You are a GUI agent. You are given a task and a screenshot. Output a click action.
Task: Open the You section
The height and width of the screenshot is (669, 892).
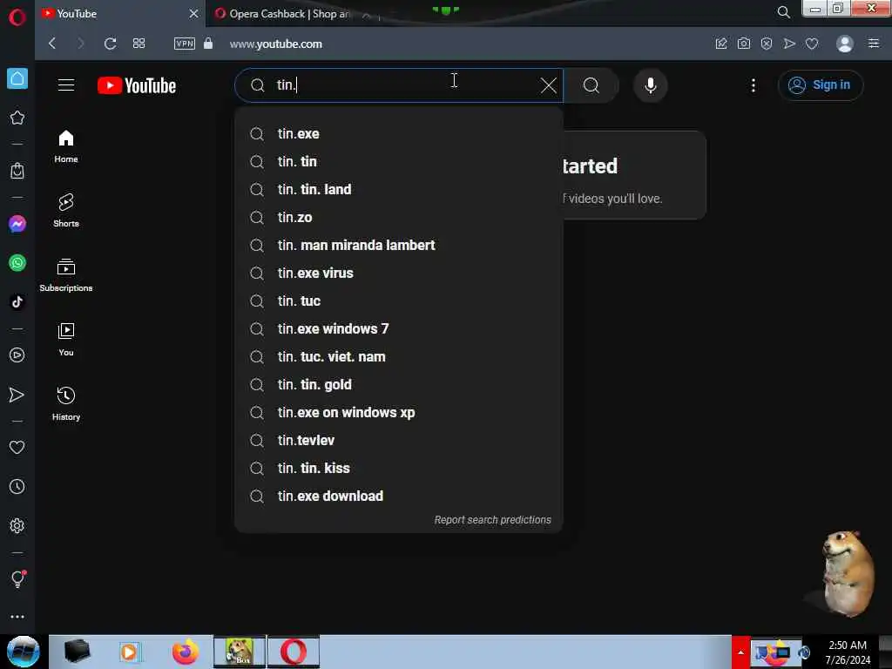(x=66, y=340)
